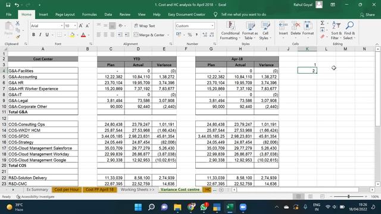Select cell containing G&A-Accounting
This screenshot has width=381, height=214.
(43, 77)
